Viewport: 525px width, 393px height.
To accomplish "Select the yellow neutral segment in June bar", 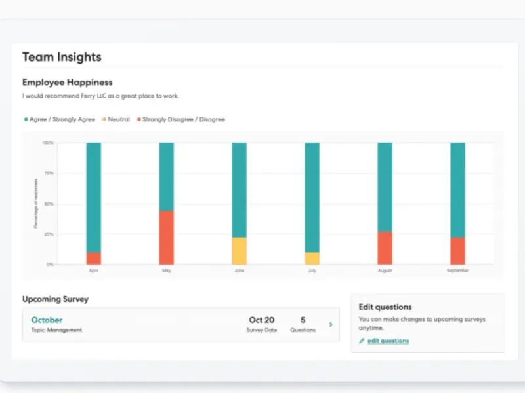I will click(240, 251).
